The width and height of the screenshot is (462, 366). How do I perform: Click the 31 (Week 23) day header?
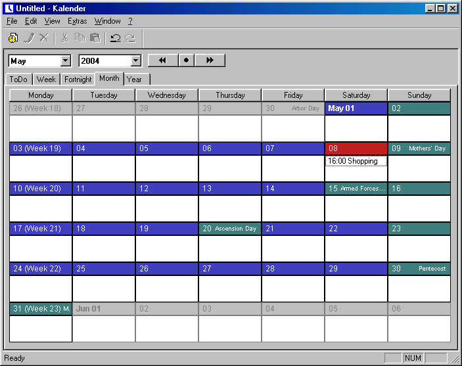41,309
